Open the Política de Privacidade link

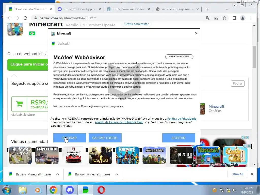click(182, 119)
